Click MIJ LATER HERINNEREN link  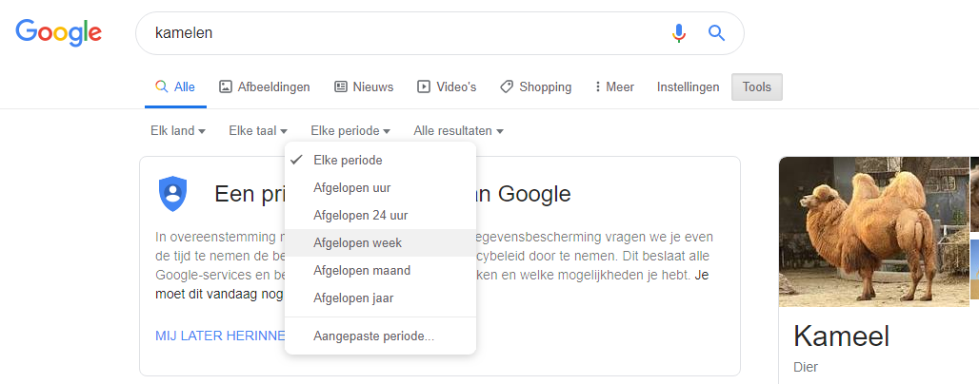pos(220,336)
